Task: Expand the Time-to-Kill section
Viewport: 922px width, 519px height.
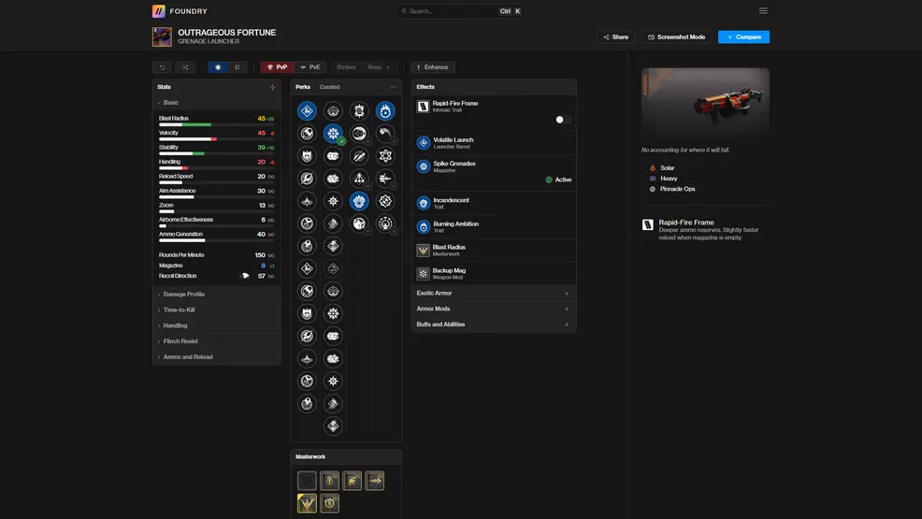Action: pyautogui.click(x=216, y=310)
